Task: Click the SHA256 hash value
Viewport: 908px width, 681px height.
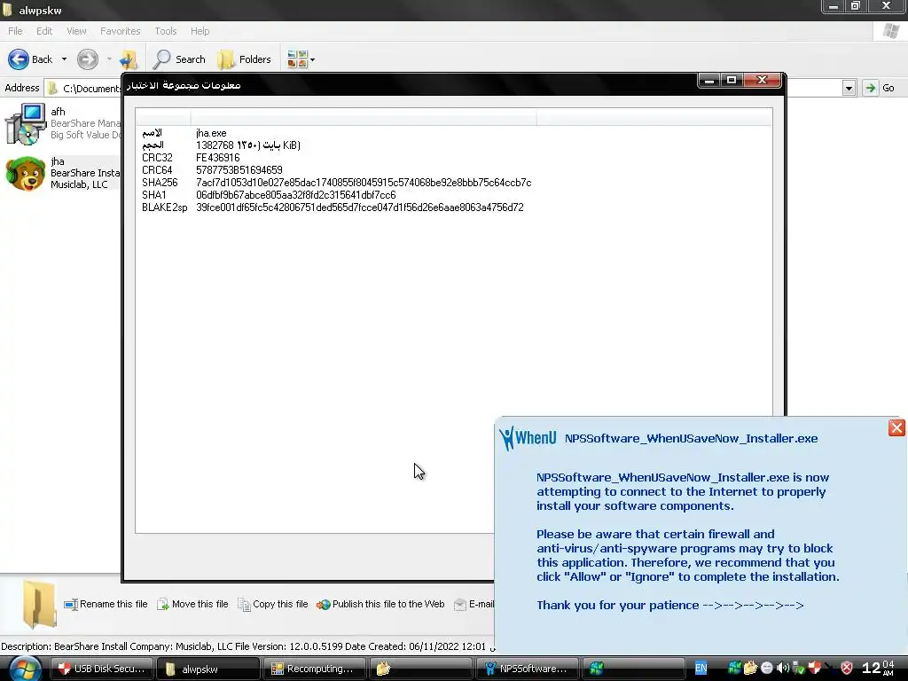Action: tap(364, 183)
